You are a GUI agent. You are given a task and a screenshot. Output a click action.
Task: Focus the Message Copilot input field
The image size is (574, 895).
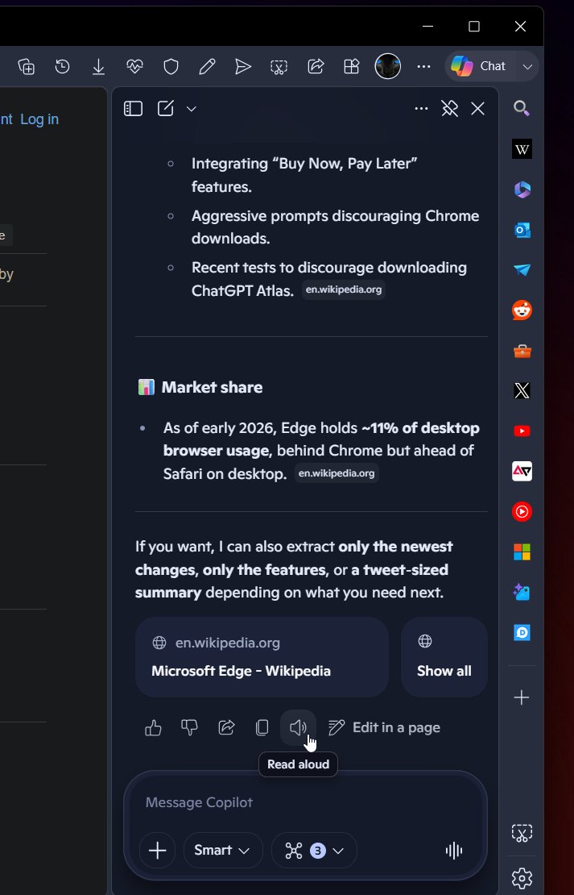coord(305,802)
